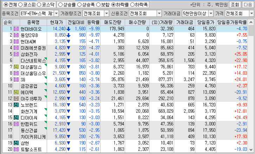Screen dimensions: 255x154
Task: Click down triangle icon in 동신건설 row
Action: tap(68, 130)
